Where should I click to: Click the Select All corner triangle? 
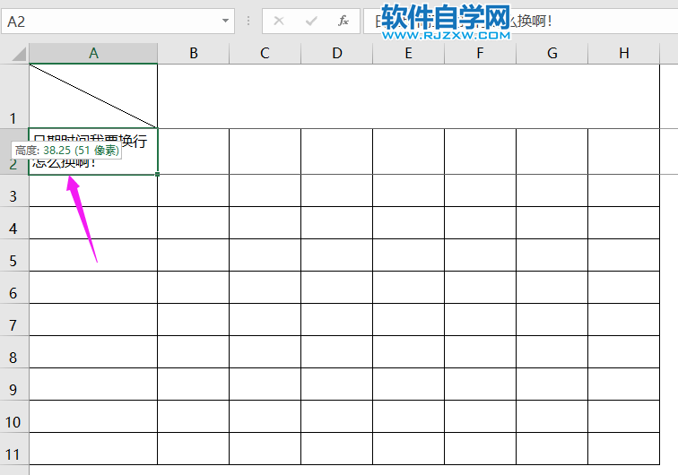click(x=18, y=54)
